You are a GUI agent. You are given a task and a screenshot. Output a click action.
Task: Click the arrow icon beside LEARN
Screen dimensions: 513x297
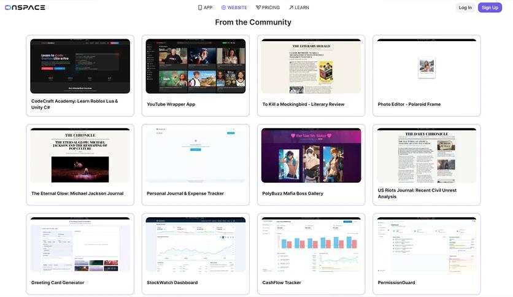click(291, 7)
